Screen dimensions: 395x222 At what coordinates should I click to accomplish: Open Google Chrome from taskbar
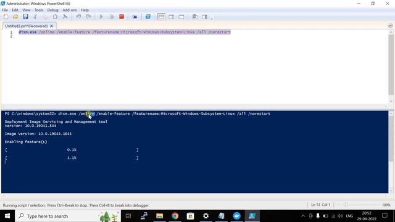pyautogui.click(x=175, y=216)
